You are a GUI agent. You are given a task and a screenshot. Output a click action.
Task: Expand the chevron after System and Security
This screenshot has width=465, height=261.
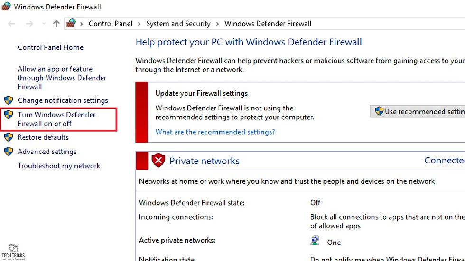pos(217,24)
